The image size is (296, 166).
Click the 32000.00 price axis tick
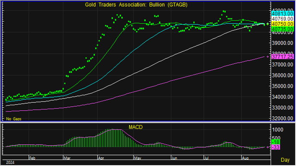[283, 118]
